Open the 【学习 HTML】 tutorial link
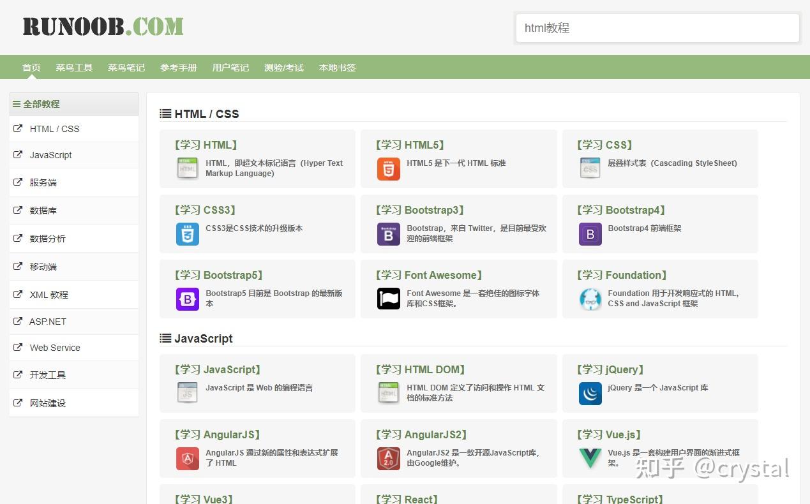The height and width of the screenshot is (504, 810). (x=206, y=145)
